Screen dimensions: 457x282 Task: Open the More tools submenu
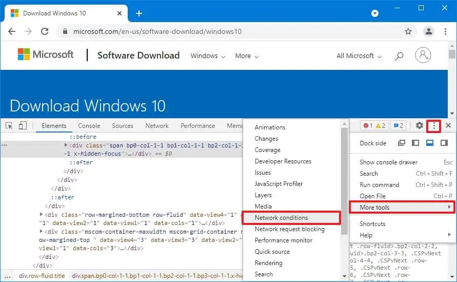pyautogui.click(x=402, y=208)
